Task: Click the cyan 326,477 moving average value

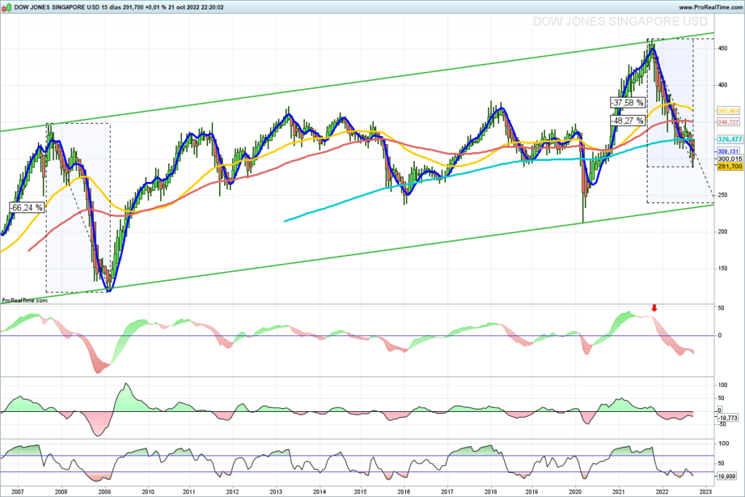Action: [x=729, y=139]
